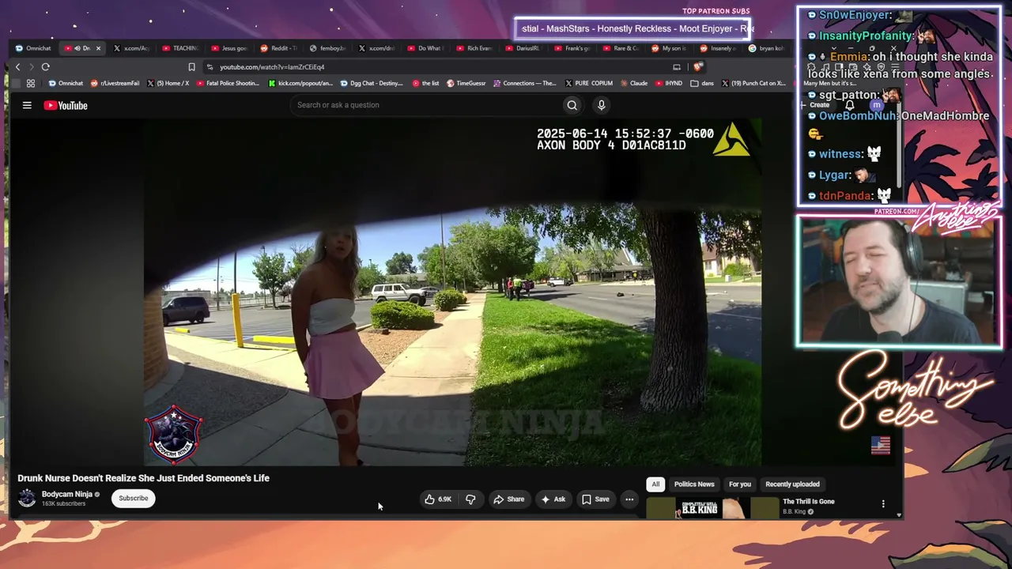Open the Connections bookmark
This screenshot has width=1012, height=569.
[x=525, y=83]
